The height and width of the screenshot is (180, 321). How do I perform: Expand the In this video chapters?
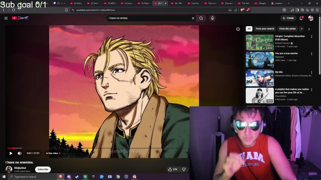click(x=53, y=153)
